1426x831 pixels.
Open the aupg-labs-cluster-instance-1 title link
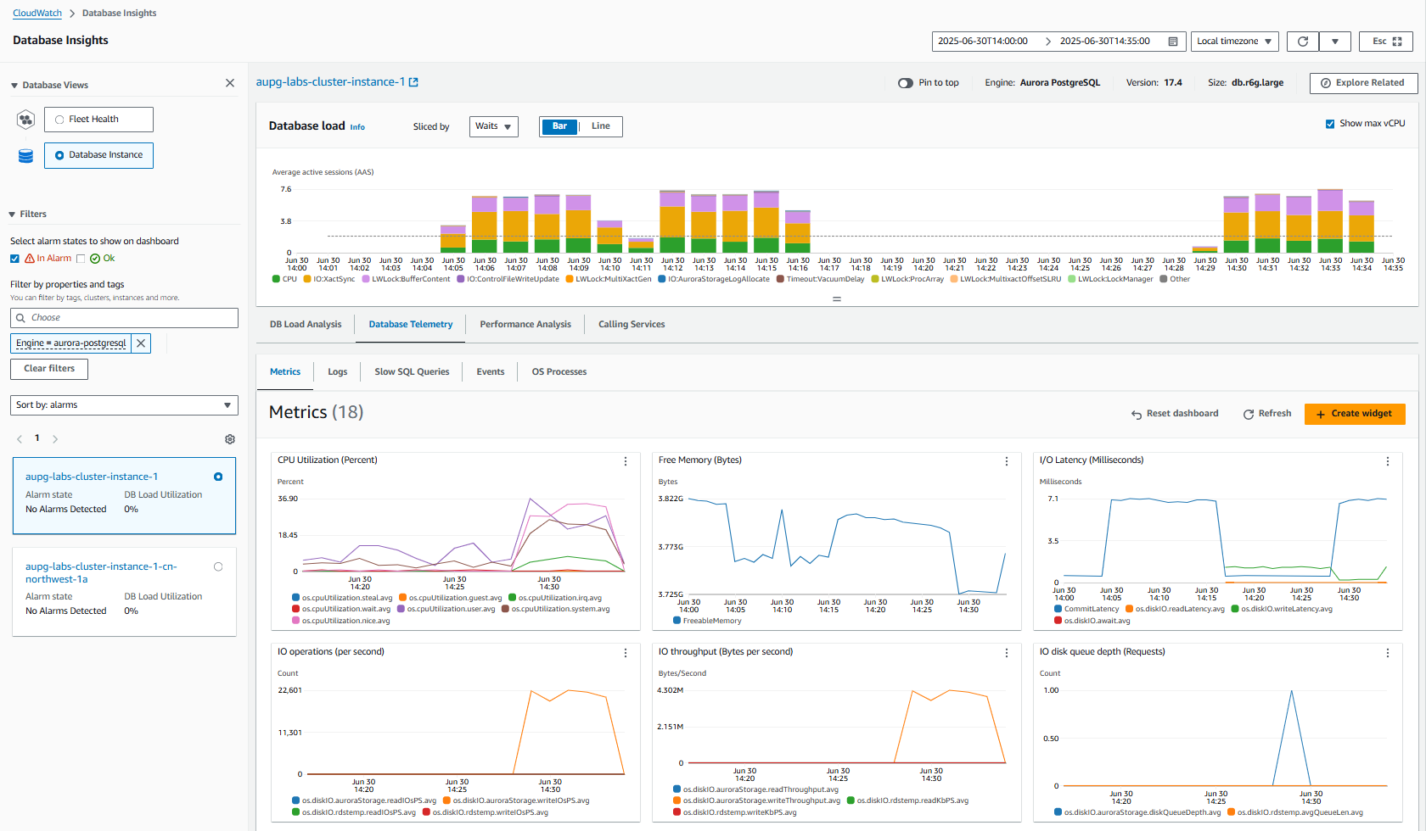coord(330,82)
